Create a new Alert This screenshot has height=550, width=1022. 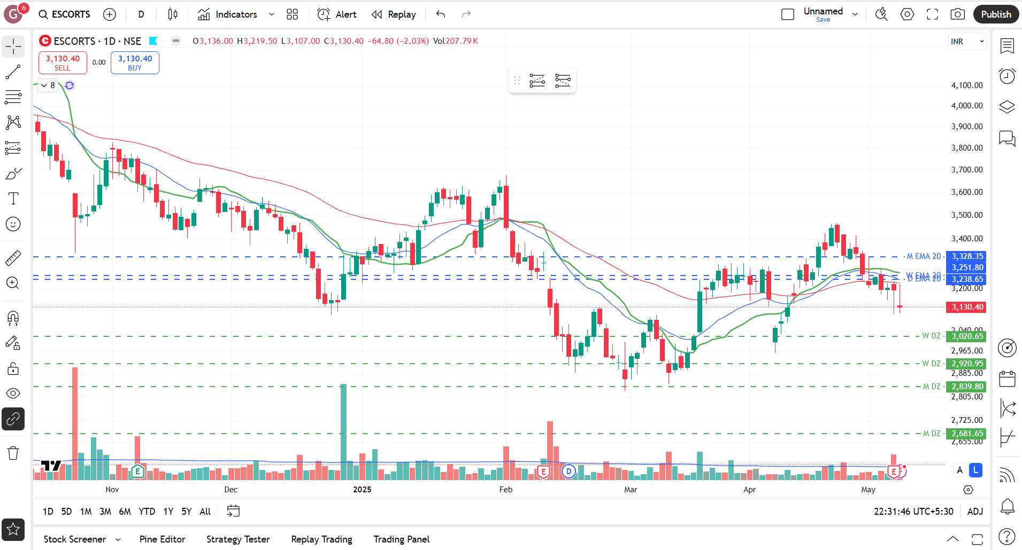[x=337, y=14]
